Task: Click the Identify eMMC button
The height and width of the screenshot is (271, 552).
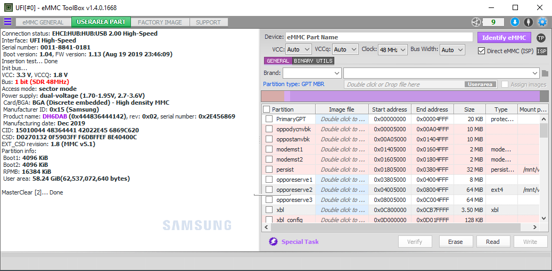Action: pyautogui.click(x=504, y=38)
